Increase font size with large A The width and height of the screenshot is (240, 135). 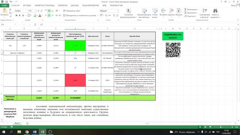(38, 11)
